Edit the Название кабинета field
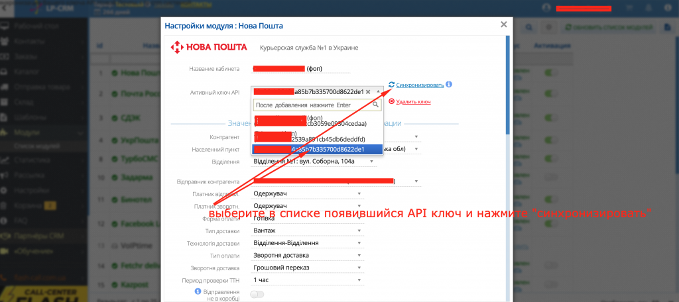Screen dimensions: 679x302 tap(300, 68)
